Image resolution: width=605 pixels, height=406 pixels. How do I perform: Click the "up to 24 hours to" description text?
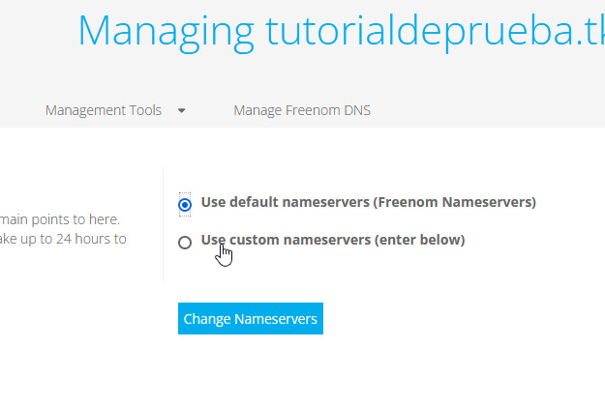[72, 239]
